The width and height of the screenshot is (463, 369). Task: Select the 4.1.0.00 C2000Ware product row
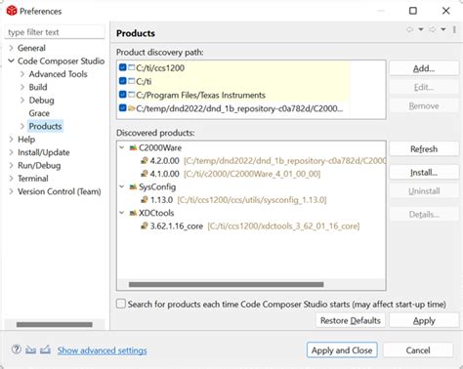coord(231,174)
